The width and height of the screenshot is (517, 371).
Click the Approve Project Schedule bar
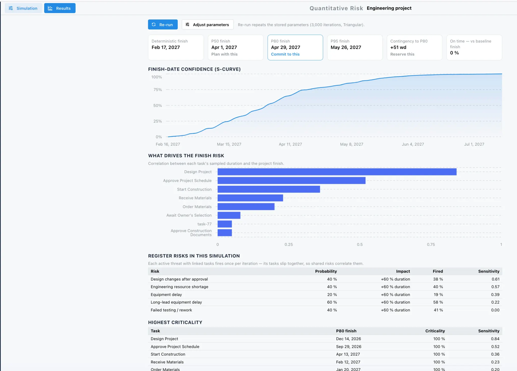[292, 180]
